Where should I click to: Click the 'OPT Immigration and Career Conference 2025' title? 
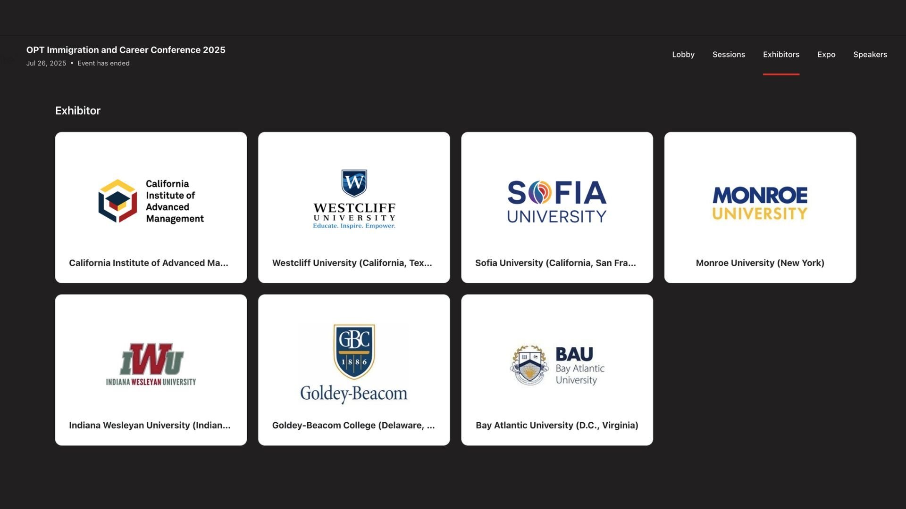[x=126, y=50]
